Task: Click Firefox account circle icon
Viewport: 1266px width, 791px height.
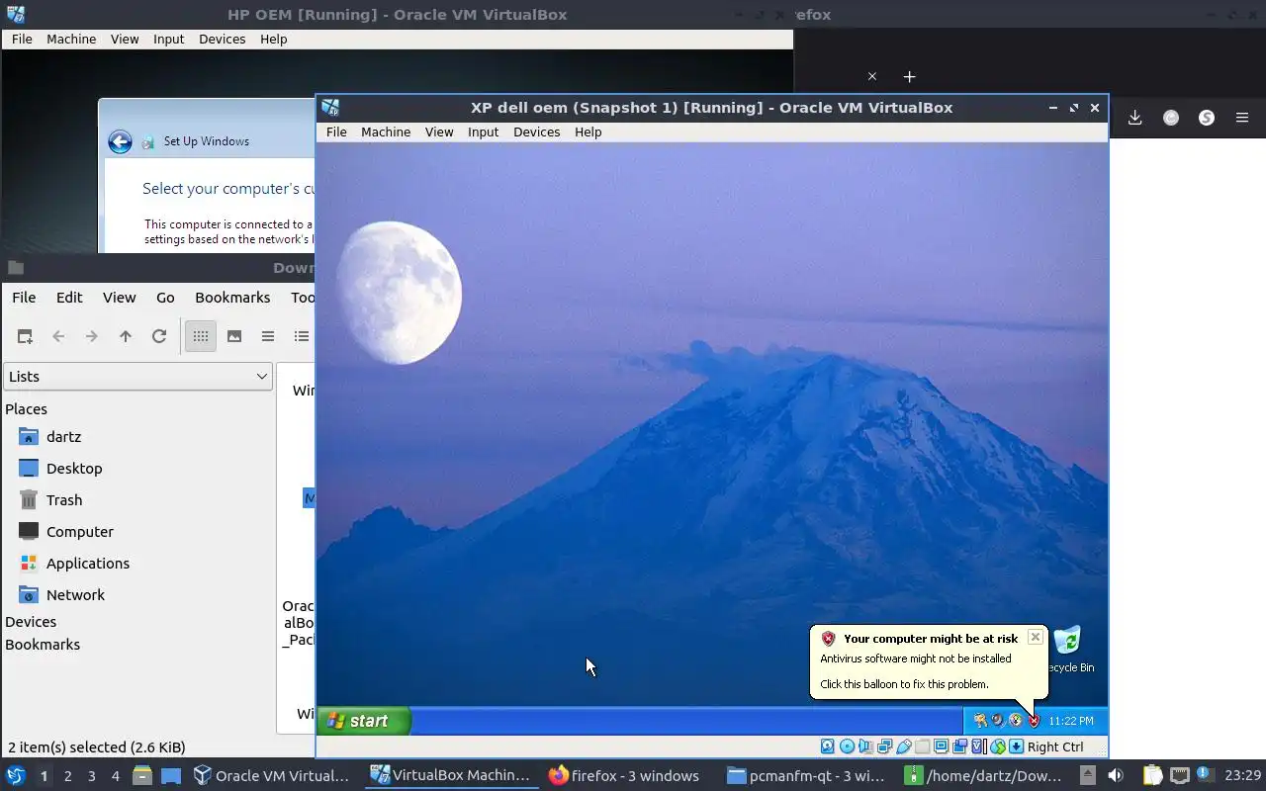Action: pyautogui.click(x=1171, y=118)
